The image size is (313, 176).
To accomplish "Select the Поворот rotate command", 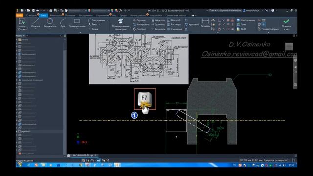I will (139, 29).
